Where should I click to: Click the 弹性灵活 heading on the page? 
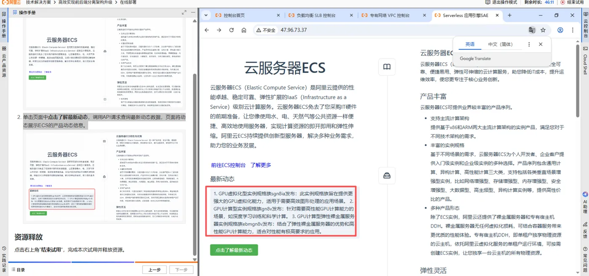[433, 270]
